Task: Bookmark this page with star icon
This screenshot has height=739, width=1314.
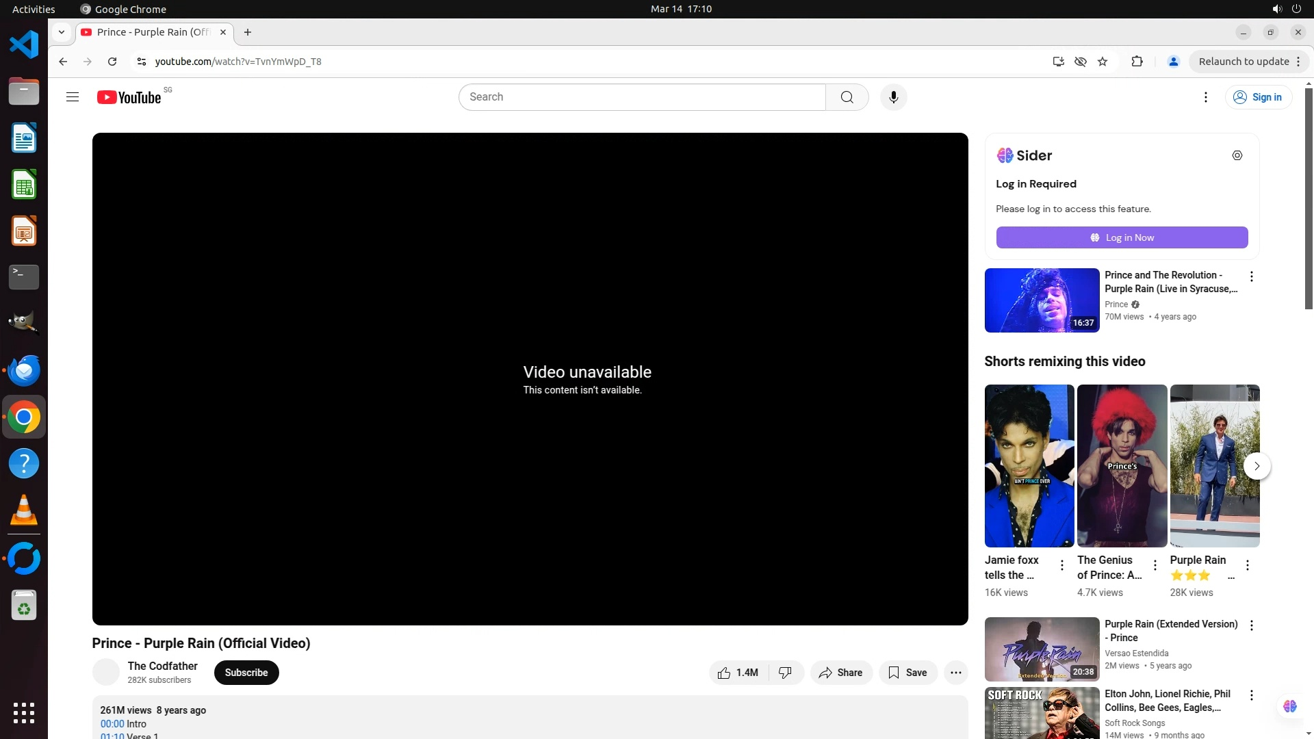Action: [x=1103, y=62]
